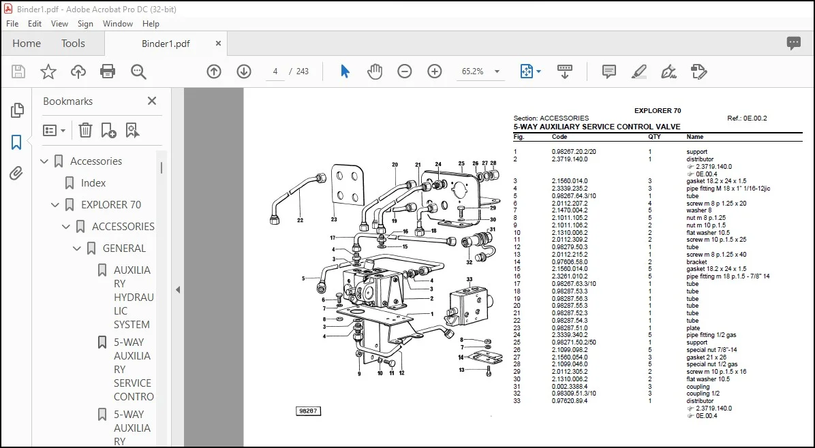Open the Index bookmark
Screen dimensions: 815x448
pos(93,183)
